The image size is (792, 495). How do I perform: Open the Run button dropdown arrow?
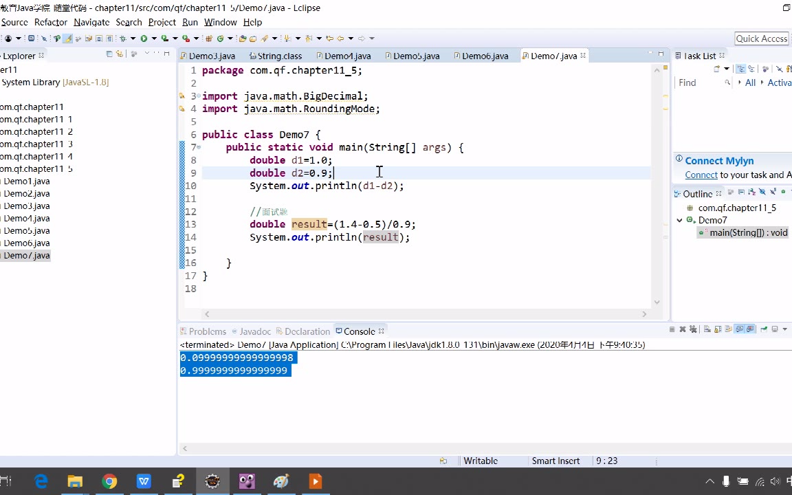point(153,38)
